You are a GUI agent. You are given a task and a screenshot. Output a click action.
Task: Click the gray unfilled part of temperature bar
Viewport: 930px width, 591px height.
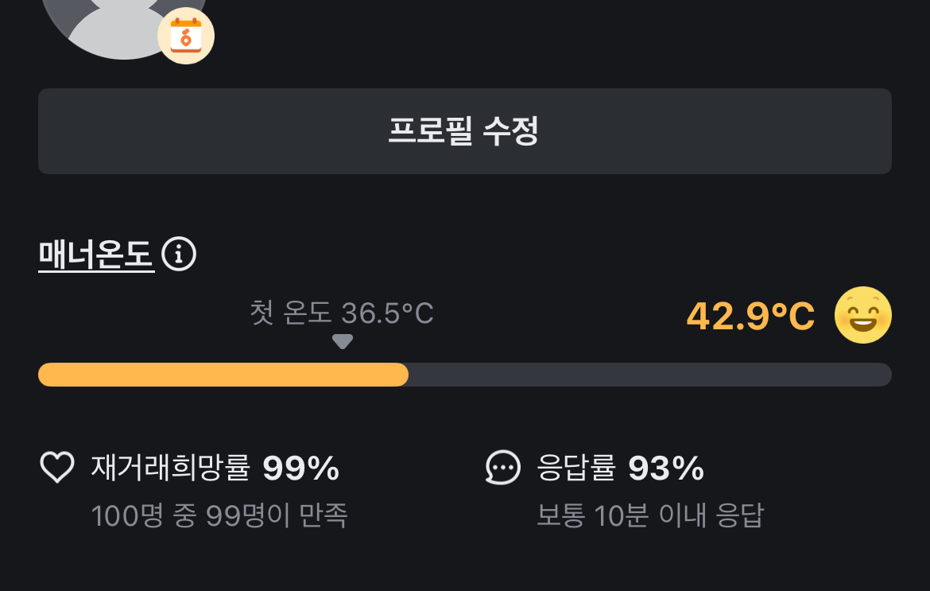click(648, 375)
